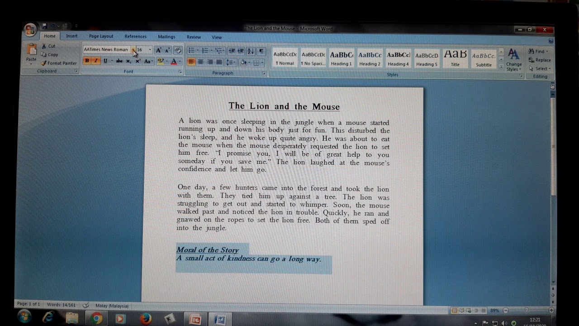Justify the paragraph text
The image size is (579, 326).
point(219,62)
